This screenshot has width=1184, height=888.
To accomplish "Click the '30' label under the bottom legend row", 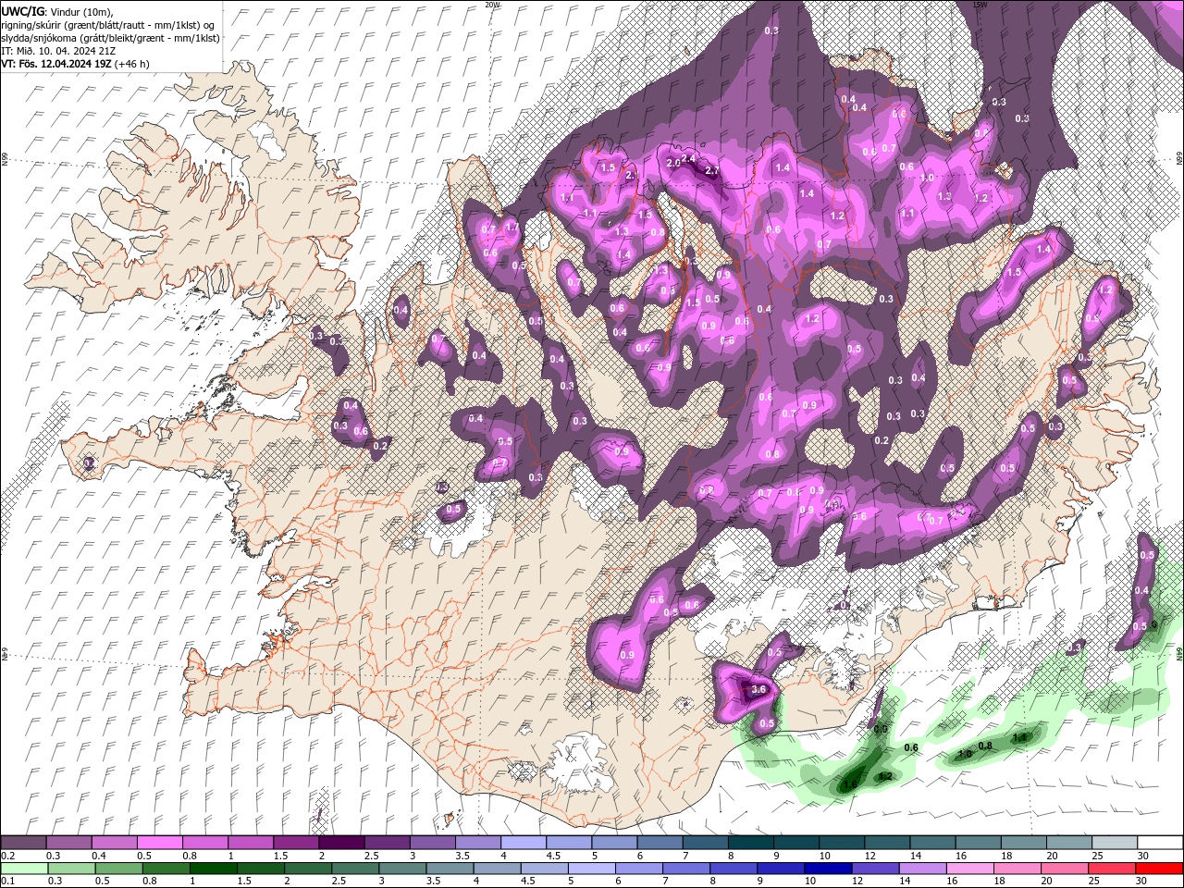I will click(x=1141, y=881).
